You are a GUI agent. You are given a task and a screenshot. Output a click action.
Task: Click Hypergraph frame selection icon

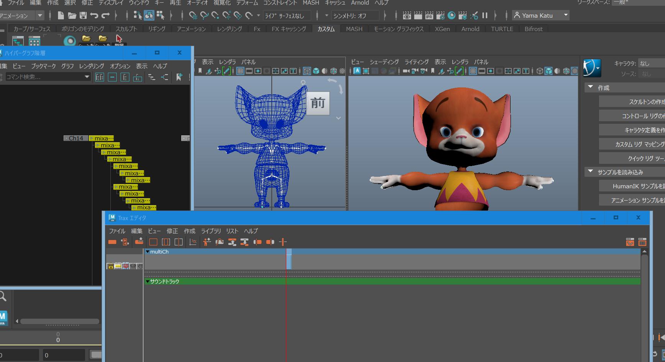point(112,77)
